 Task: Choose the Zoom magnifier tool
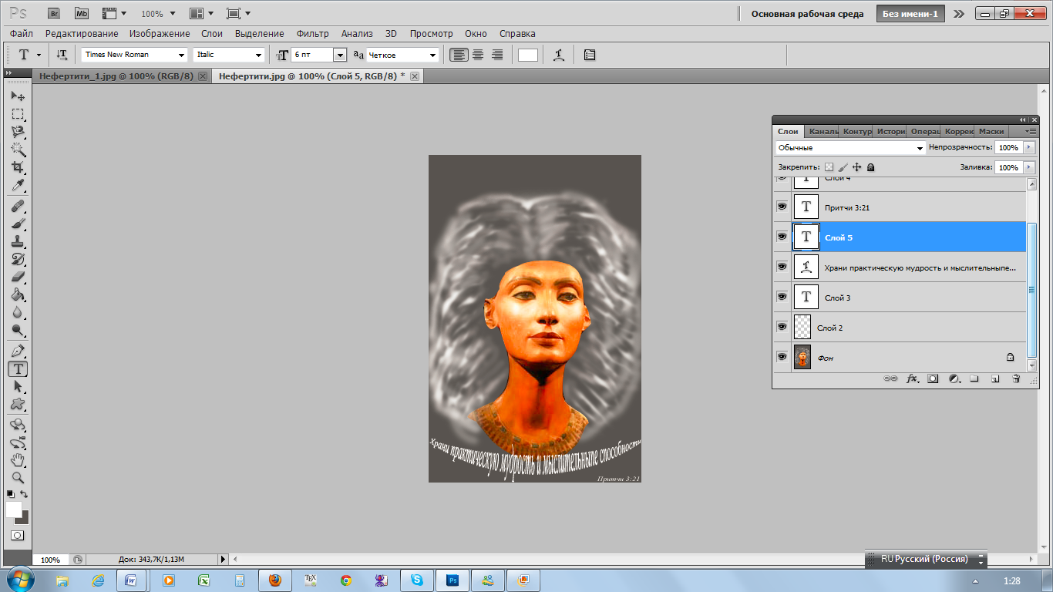click(18, 478)
